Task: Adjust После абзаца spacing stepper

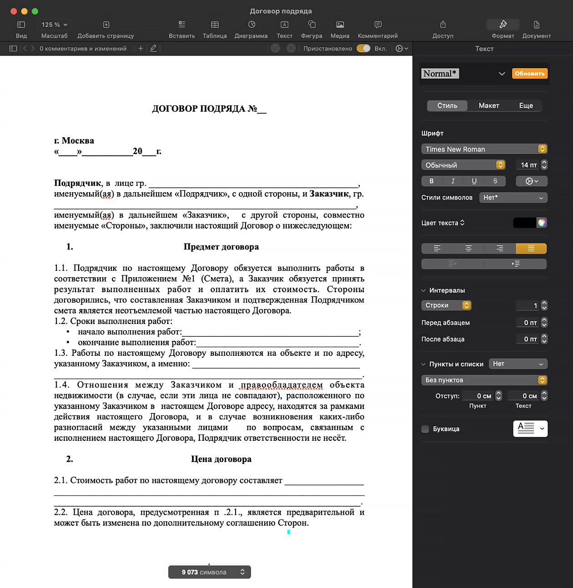Action: tap(544, 339)
